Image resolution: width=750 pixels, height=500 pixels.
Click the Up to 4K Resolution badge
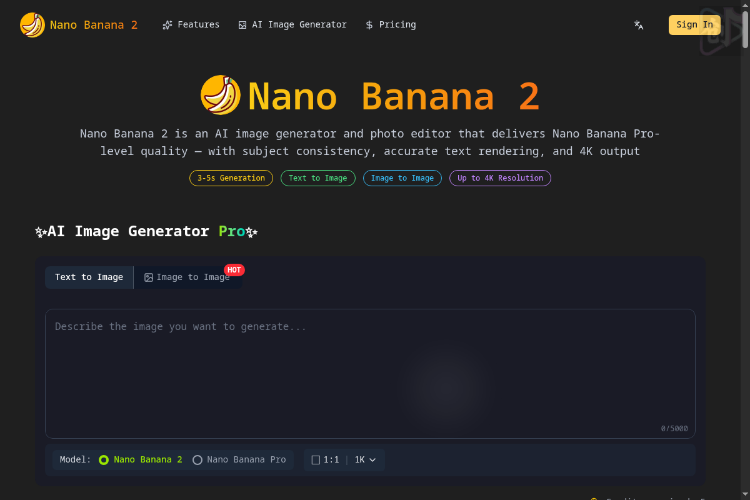tap(500, 178)
